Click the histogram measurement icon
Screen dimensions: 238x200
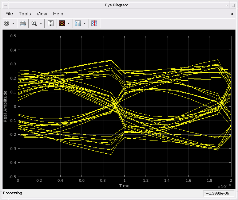[78, 23]
